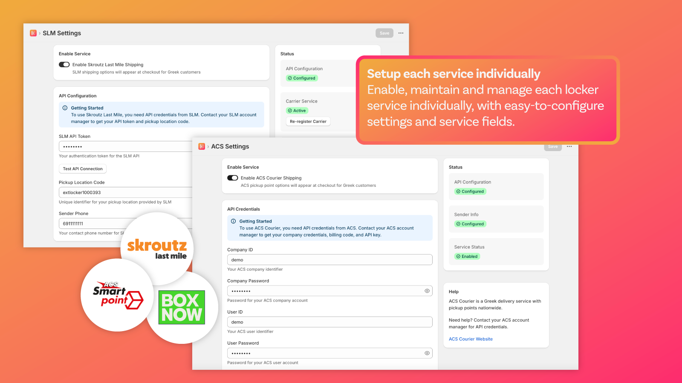Click 'Your ACS company identifier' helper text
Screen dimensions: 682x383
pos(255,269)
